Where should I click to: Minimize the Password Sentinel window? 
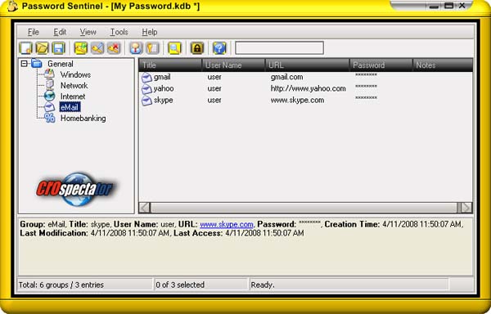pos(434,6)
